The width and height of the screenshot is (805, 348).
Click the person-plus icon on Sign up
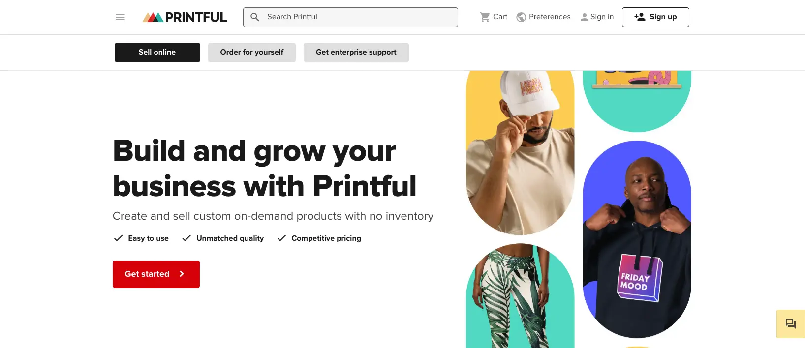pos(639,16)
